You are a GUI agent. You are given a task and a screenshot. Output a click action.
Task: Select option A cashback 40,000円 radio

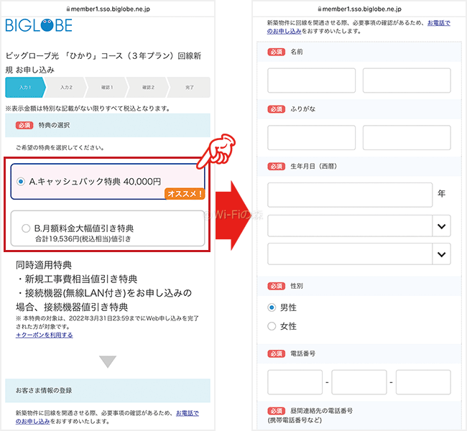(x=21, y=182)
